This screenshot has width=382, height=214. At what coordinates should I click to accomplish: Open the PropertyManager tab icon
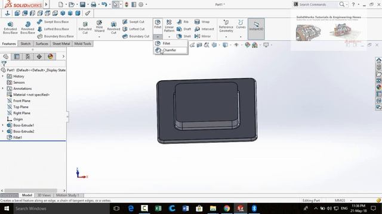point(17,56)
